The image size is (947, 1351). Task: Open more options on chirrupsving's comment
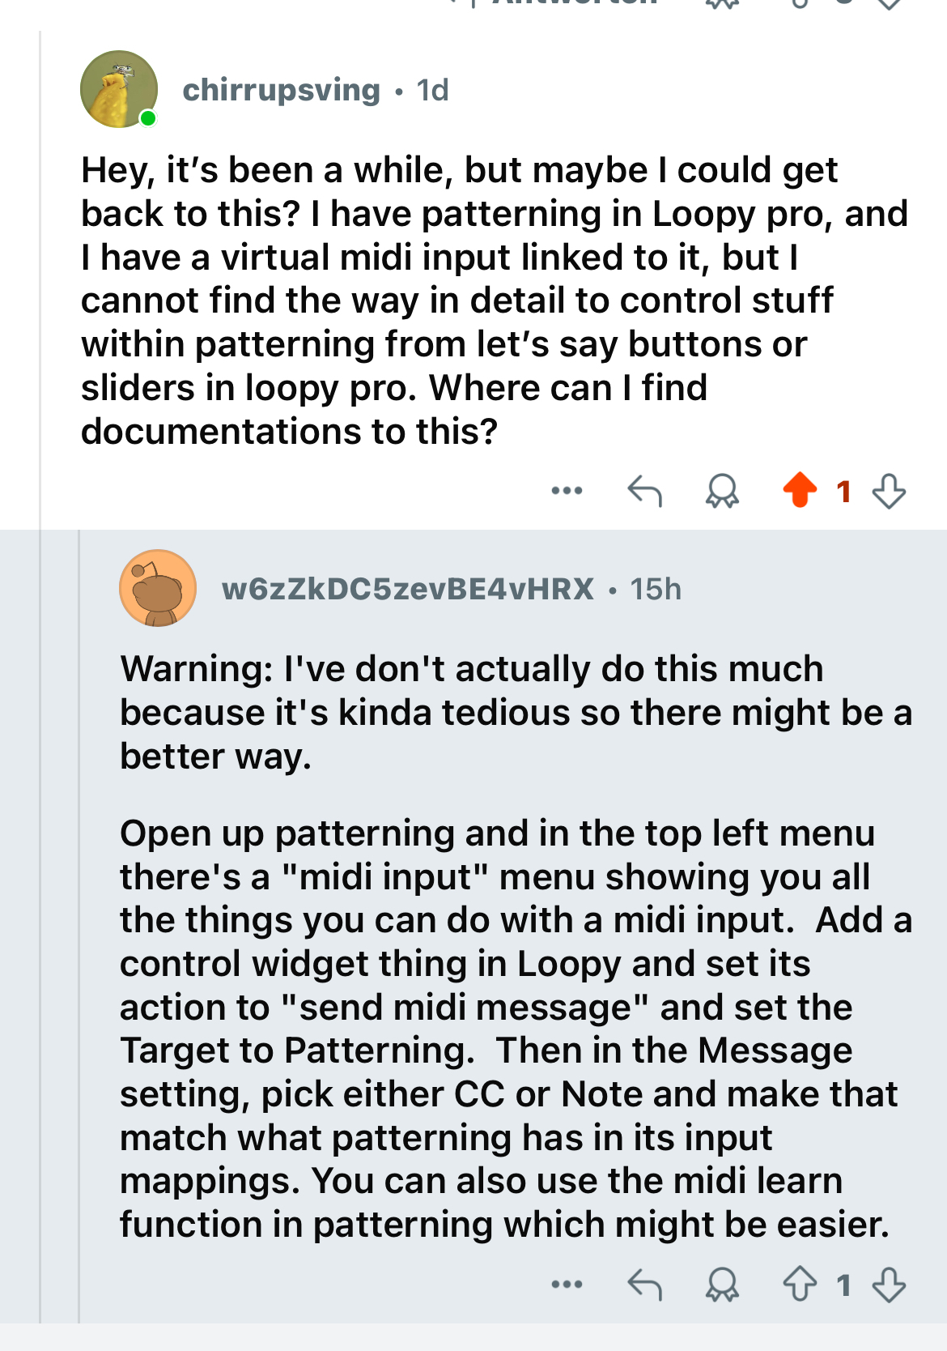coord(567,491)
